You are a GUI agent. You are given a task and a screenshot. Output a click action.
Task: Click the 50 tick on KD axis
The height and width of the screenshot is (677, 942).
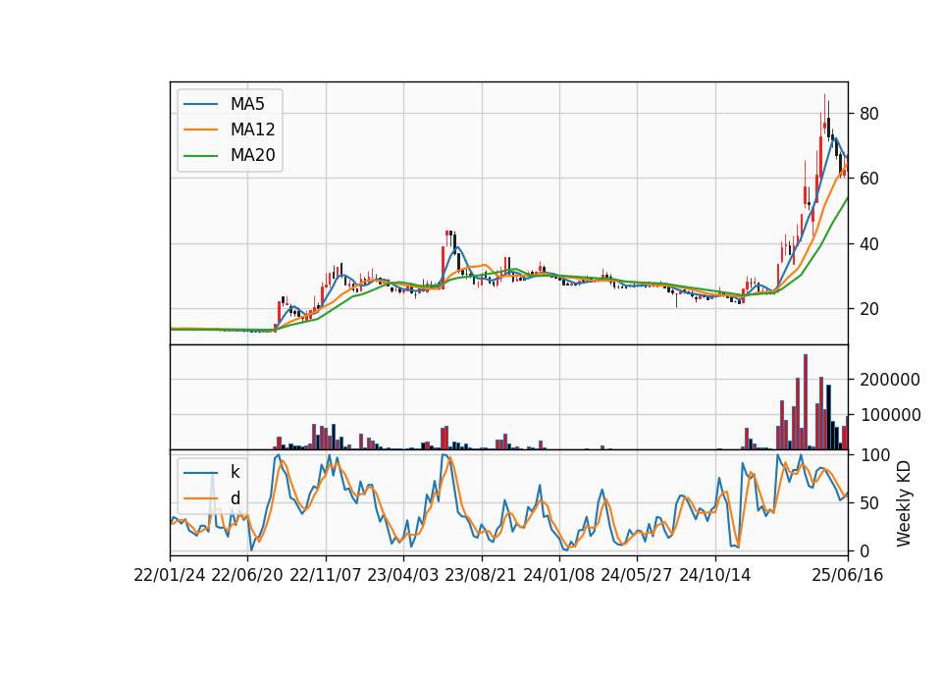pyautogui.click(x=869, y=502)
